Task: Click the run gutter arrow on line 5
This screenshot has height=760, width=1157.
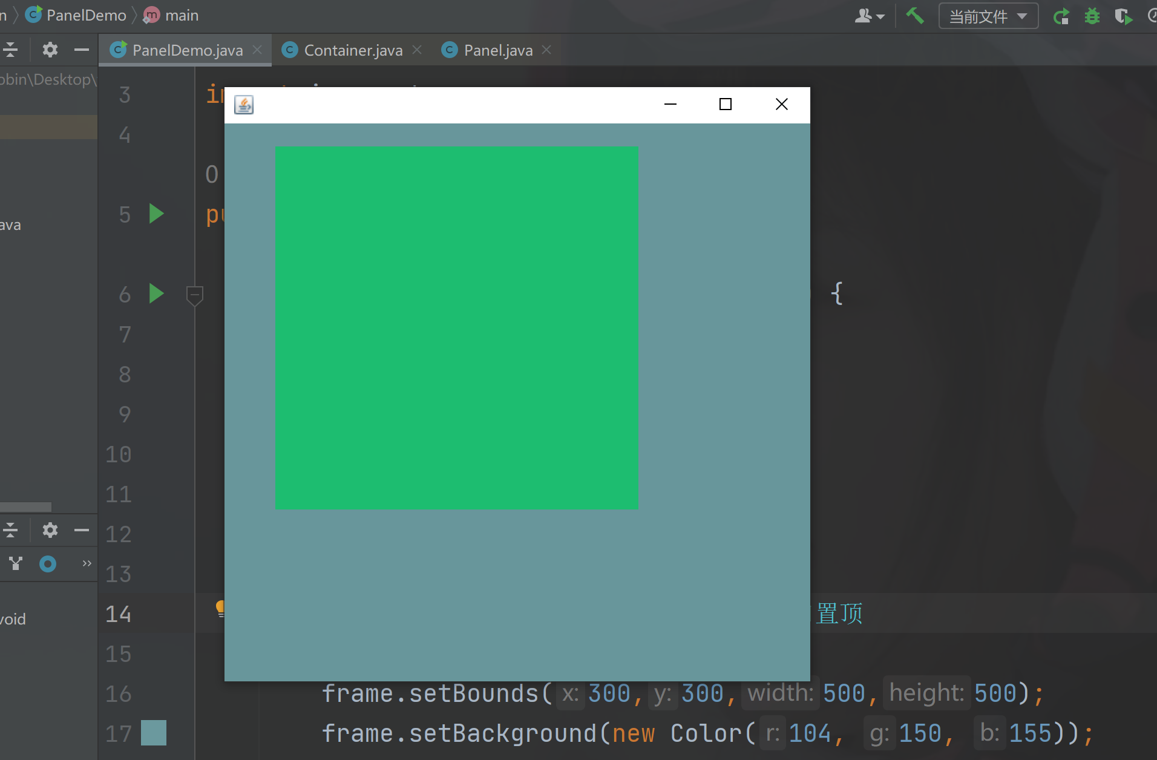Action: [x=156, y=214]
